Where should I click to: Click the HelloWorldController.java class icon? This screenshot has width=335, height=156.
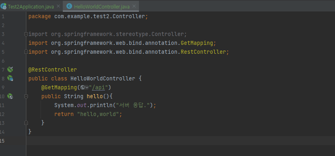[x=69, y=6]
